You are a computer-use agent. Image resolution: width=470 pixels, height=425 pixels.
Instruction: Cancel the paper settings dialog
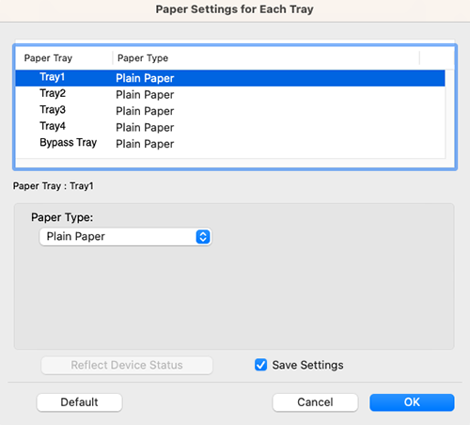tap(315, 402)
